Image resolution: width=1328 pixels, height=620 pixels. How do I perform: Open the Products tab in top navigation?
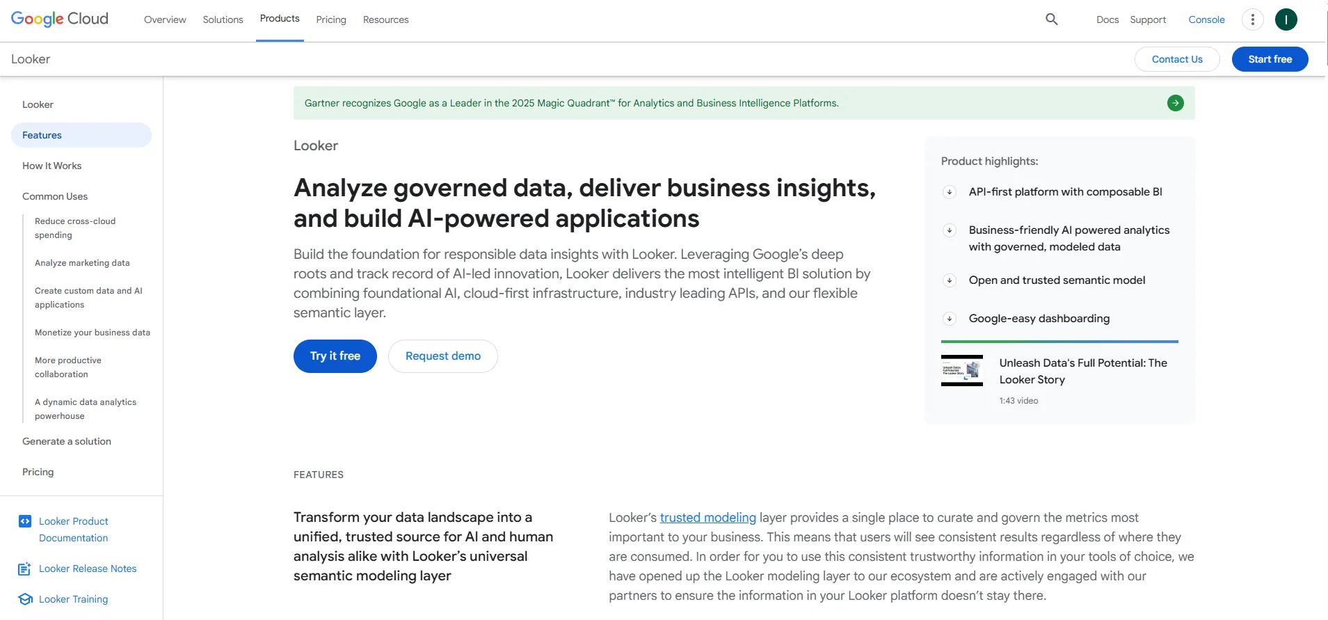tap(280, 19)
